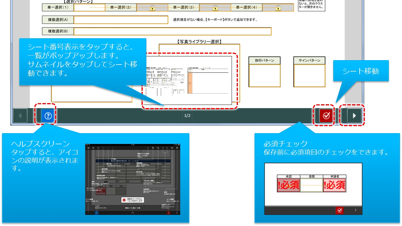This screenshot has width=402, height=226.
Task: Click the help screen example screenshot
Action: [x=133, y=179]
